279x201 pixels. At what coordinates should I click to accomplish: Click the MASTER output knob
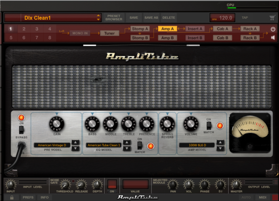tap(236, 185)
